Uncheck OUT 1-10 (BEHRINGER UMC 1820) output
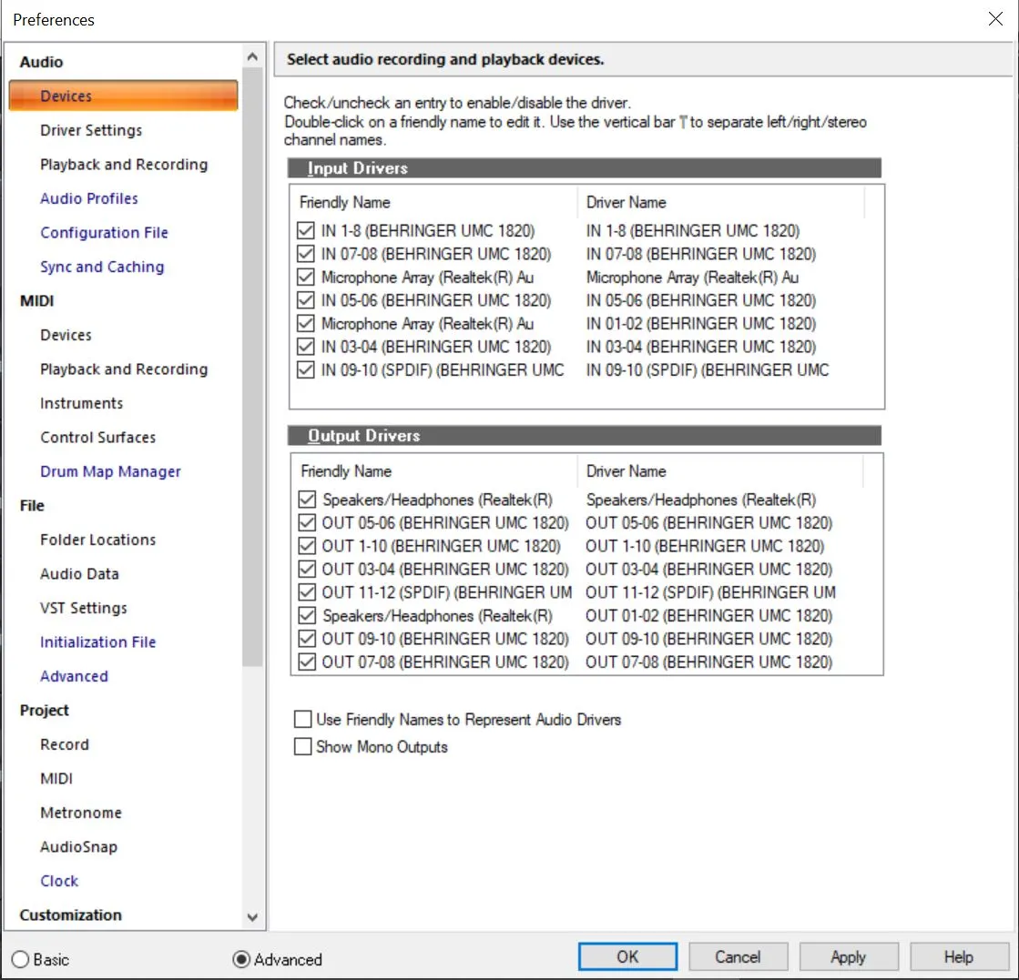The image size is (1019, 980). 307,546
